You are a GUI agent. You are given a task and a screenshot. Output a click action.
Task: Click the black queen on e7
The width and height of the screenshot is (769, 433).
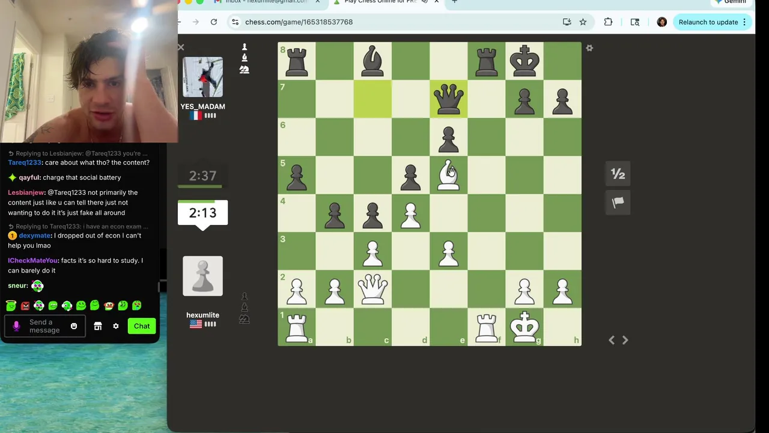(x=448, y=99)
